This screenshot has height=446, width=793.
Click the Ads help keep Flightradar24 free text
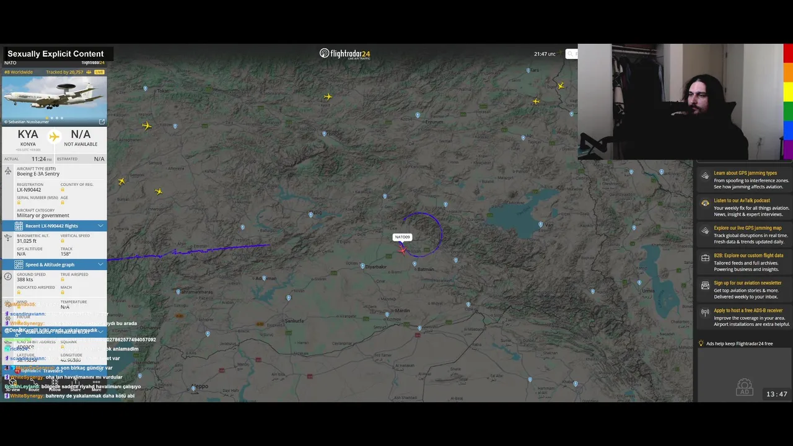pos(739,343)
